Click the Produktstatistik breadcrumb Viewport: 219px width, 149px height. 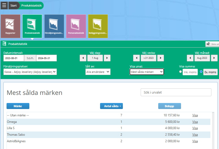[31, 5]
